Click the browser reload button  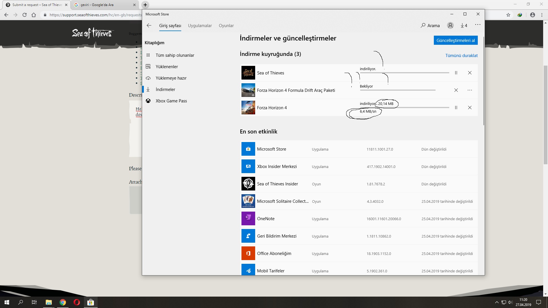tap(25, 15)
